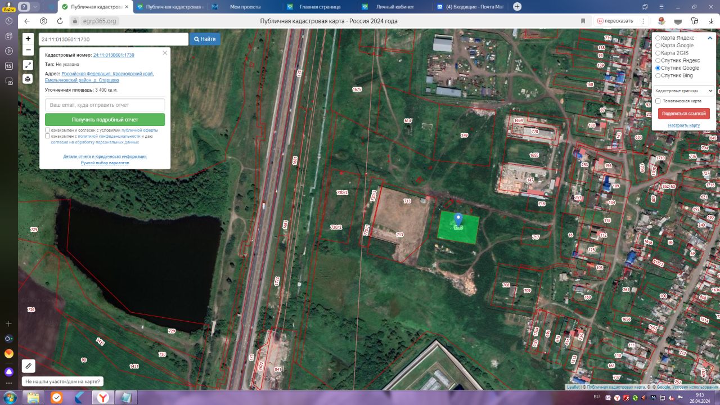Open the extensions icon in toolbar
Image resolution: width=720 pixels, height=405 pixels.
coord(695,21)
